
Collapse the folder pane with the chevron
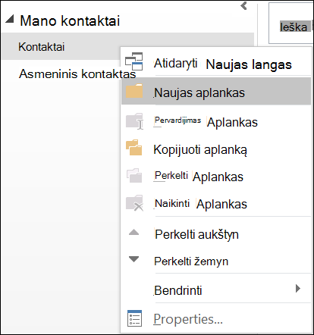tap(243, 5)
